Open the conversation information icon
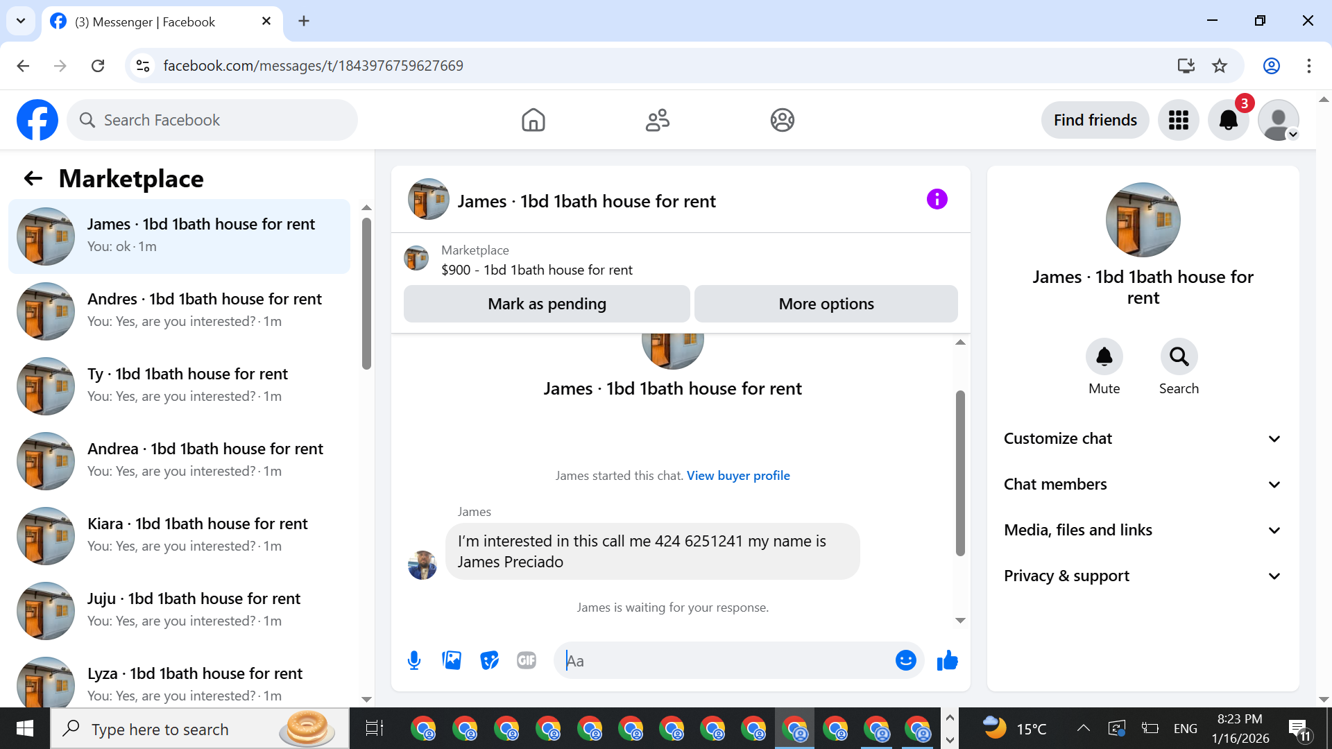The height and width of the screenshot is (749, 1332). point(937,200)
